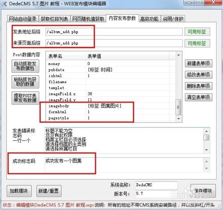This screenshot has width=223, height=210.
Task: Select the templet form row
Action: (x=111, y=88)
